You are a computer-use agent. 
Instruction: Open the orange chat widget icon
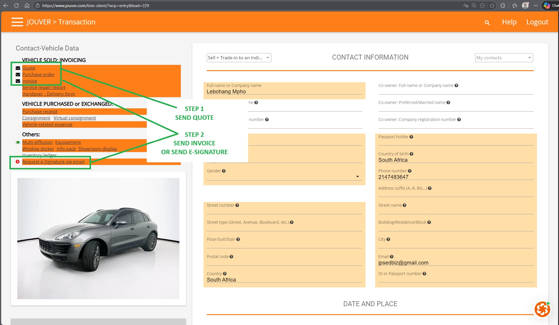pyautogui.click(x=542, y=309)
